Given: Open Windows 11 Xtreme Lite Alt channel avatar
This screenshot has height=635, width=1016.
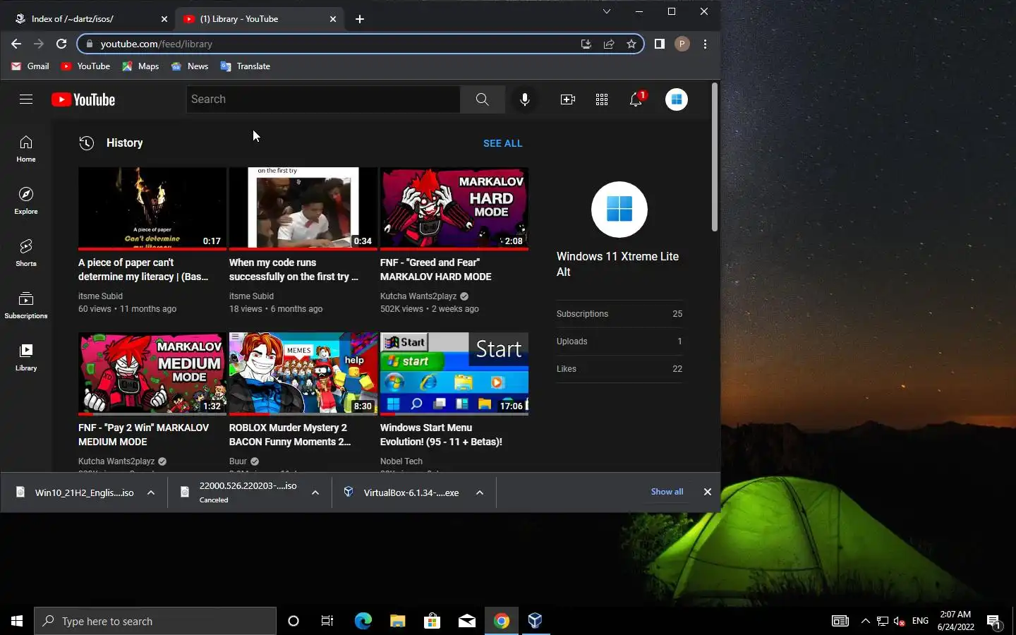Looking at the screenshot, I should 619,210.
